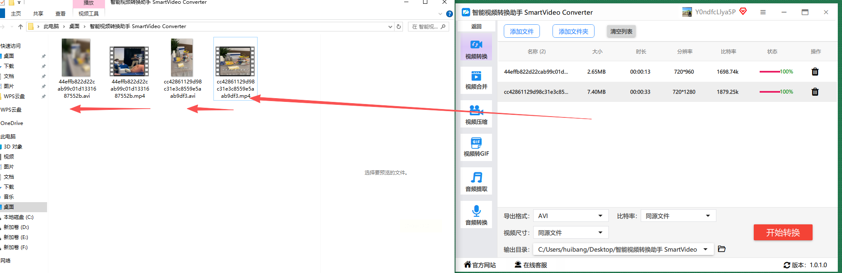The width and height of the screenshot is (842, 273).
Task: Select 新加卷 (D:) drive
Action: (16, 227)
